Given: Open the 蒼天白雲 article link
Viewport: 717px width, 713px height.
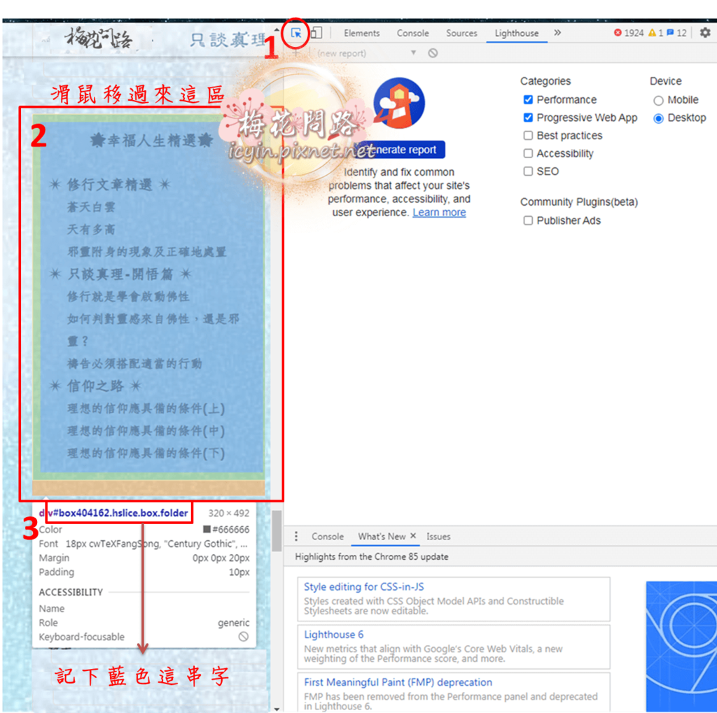Looking at the screenshot, I should tap(91, 207).
